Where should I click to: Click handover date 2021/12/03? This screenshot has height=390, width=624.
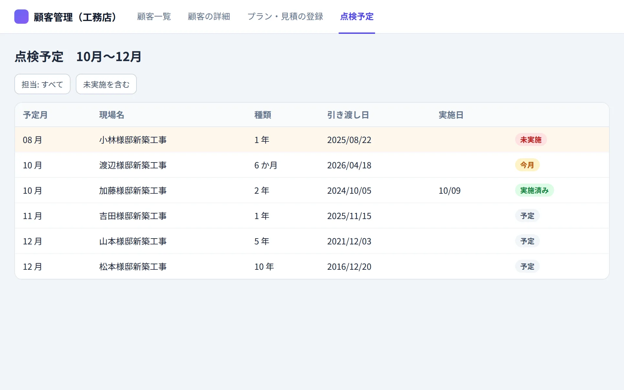(x=349, y=241)
